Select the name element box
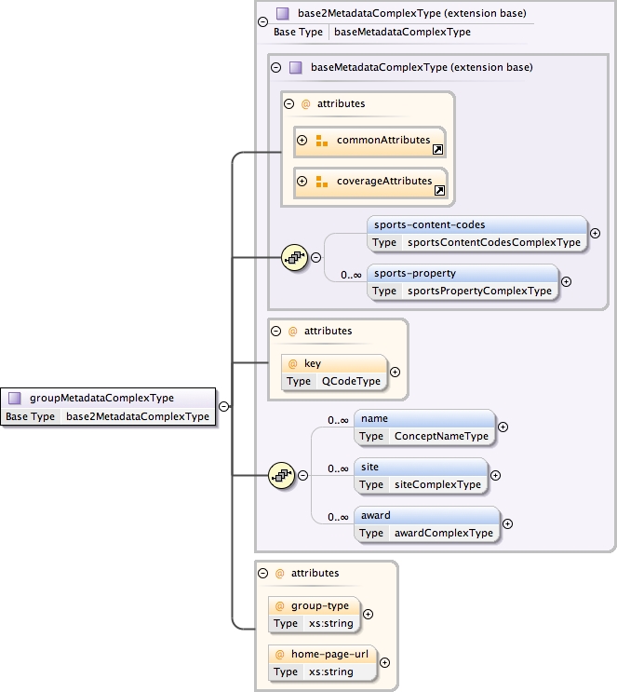617x692 pixels. point(424,427)
